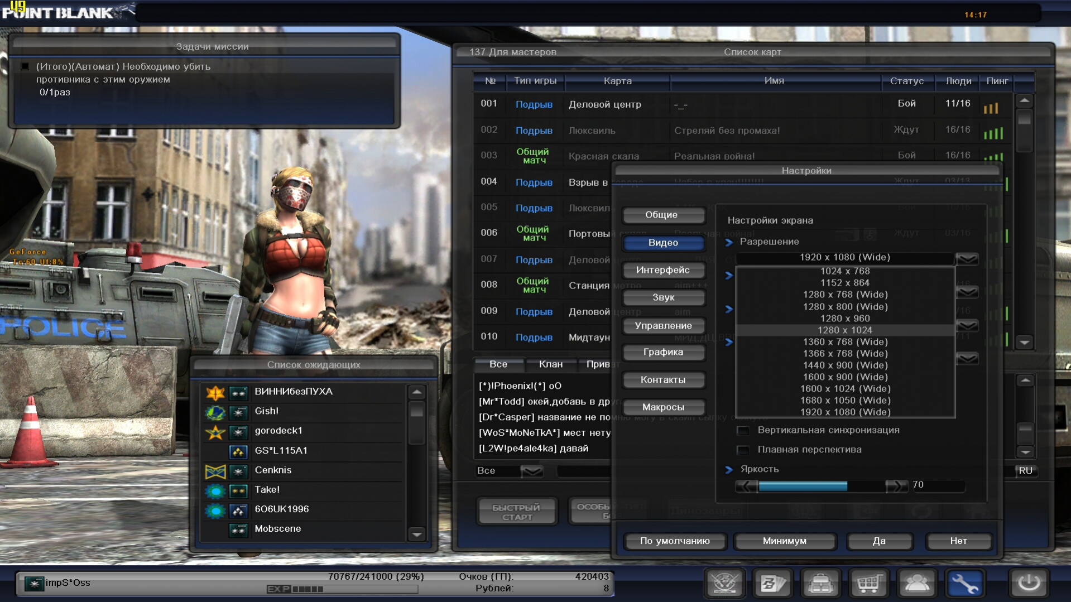Open the clan emblem icon in bottom bar
The image size is (1071, 602).
[x=724, y=583]
